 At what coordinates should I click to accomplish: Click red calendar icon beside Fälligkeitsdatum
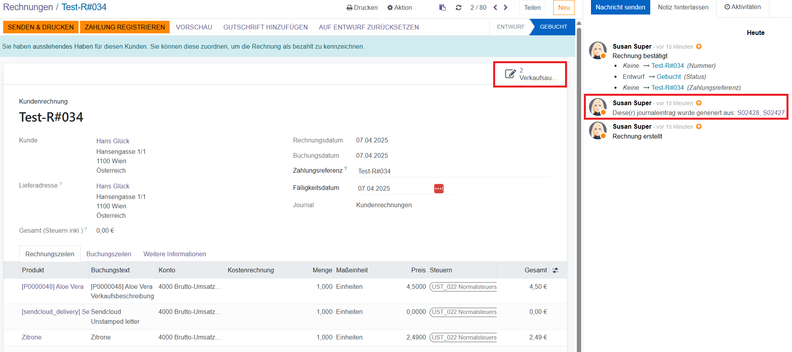point(439,189)
